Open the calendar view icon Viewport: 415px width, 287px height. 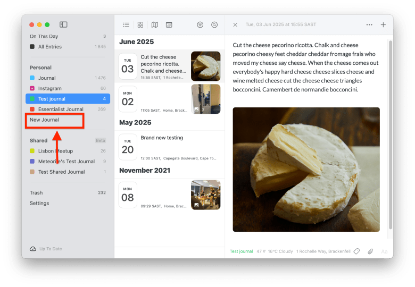click(169, 25)
